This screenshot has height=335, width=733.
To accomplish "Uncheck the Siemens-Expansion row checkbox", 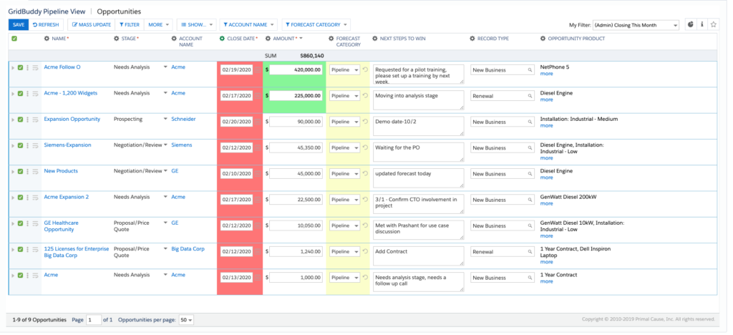I will click(20, 145).
